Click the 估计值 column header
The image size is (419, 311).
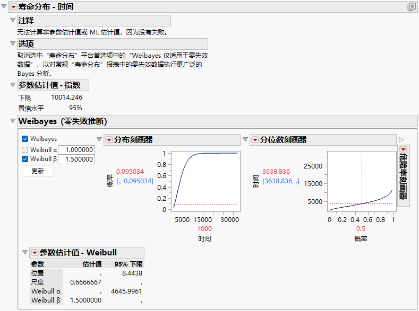[92, 264]
